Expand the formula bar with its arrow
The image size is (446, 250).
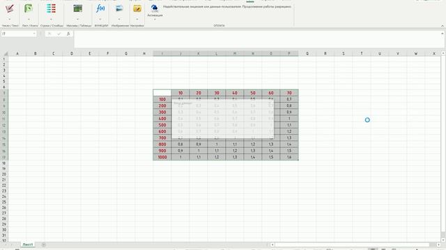coord(443,33)
